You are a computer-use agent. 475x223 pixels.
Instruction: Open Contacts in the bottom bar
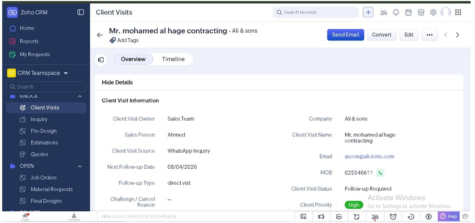click(74, 217)
